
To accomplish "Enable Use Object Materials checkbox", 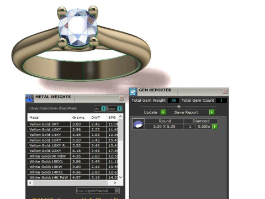I will click(x=116, y=191).
